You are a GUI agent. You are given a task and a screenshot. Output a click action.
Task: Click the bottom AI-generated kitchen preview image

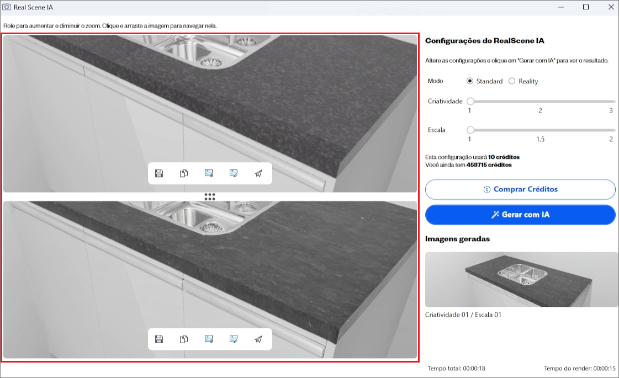(210, 280)
